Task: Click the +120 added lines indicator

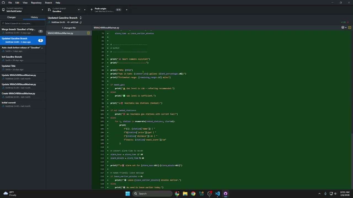Action: tap(343, 22)
